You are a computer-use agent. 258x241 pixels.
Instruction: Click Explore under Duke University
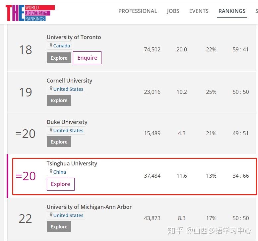pos(59,142)
